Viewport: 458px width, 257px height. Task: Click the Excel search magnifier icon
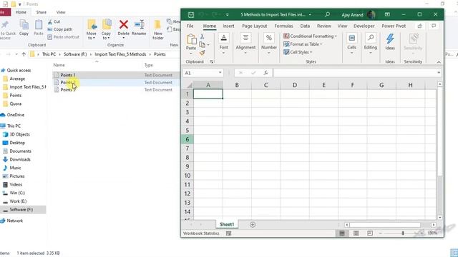(x=328, y=14)
